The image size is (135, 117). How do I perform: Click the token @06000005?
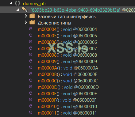(x=85, y=36)
